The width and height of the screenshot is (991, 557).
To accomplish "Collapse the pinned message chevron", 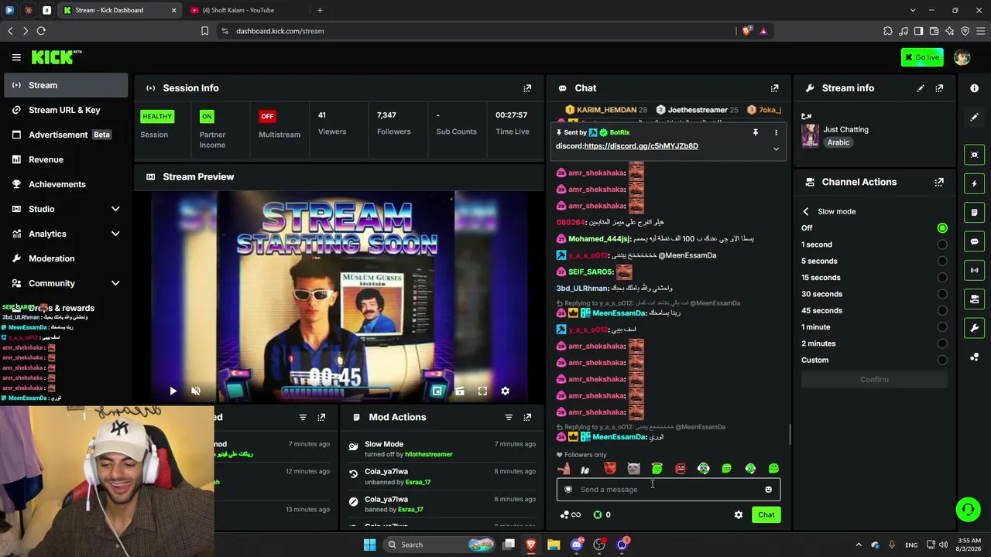I will [x=776, y=149].
